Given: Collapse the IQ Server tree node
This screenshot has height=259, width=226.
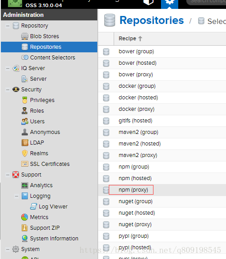Looking at the screenshot, I should (x=8, y=68).
